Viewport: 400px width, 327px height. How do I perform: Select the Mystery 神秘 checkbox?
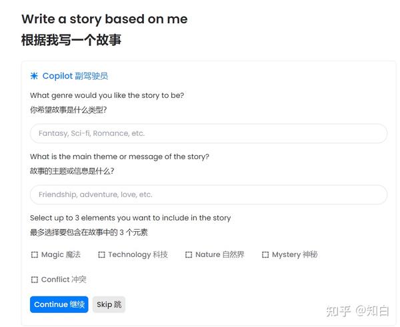(x=265, y=254)
